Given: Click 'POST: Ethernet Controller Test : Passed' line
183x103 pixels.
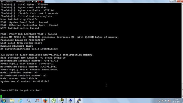Looking at the screenshot, I should (29, 25).
